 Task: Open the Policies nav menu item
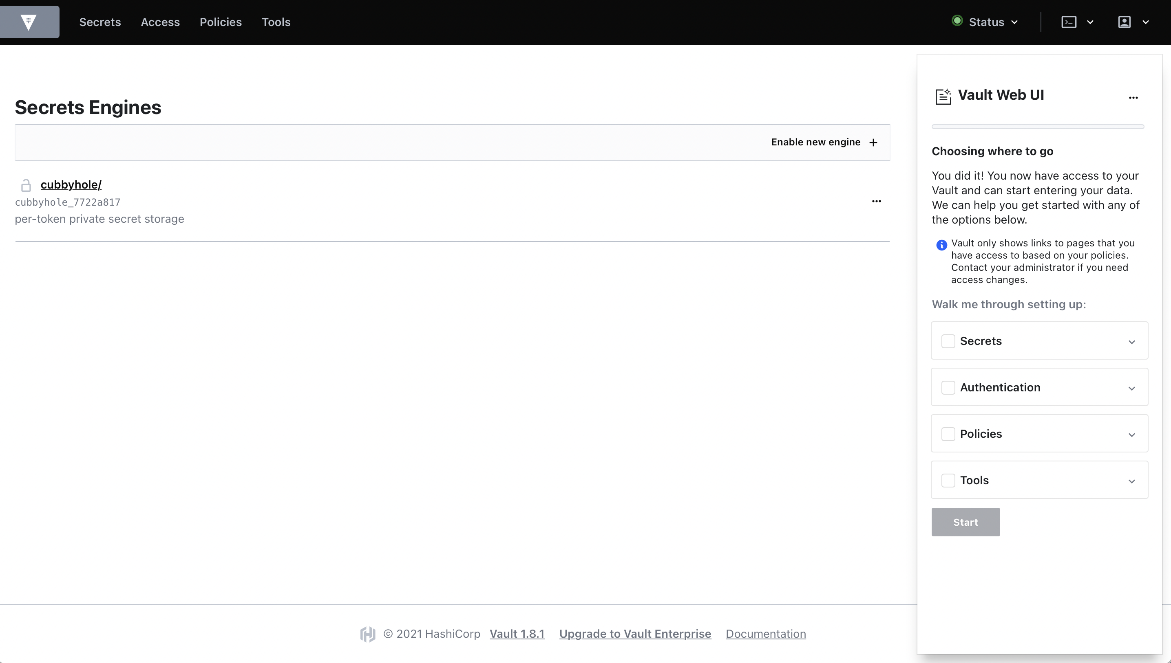tap(221, 22)
